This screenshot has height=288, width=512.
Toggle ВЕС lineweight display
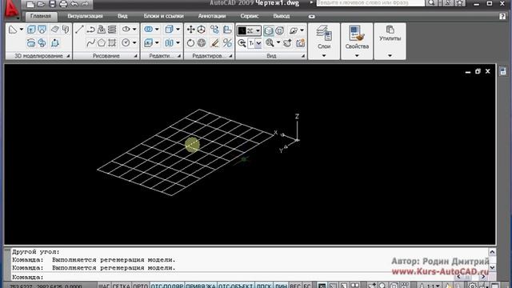click(295, 286)
